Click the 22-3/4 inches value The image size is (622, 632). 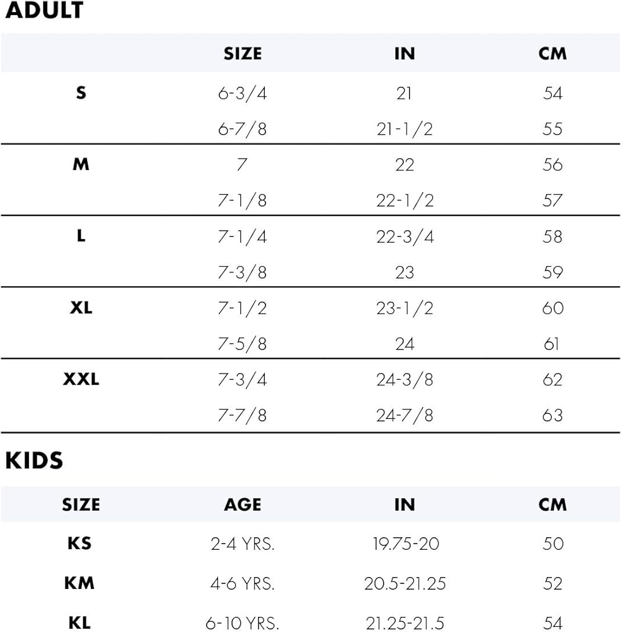(405, 237)
